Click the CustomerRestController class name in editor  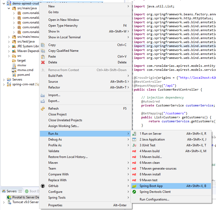pyautogui.click(x=178, y=90)
